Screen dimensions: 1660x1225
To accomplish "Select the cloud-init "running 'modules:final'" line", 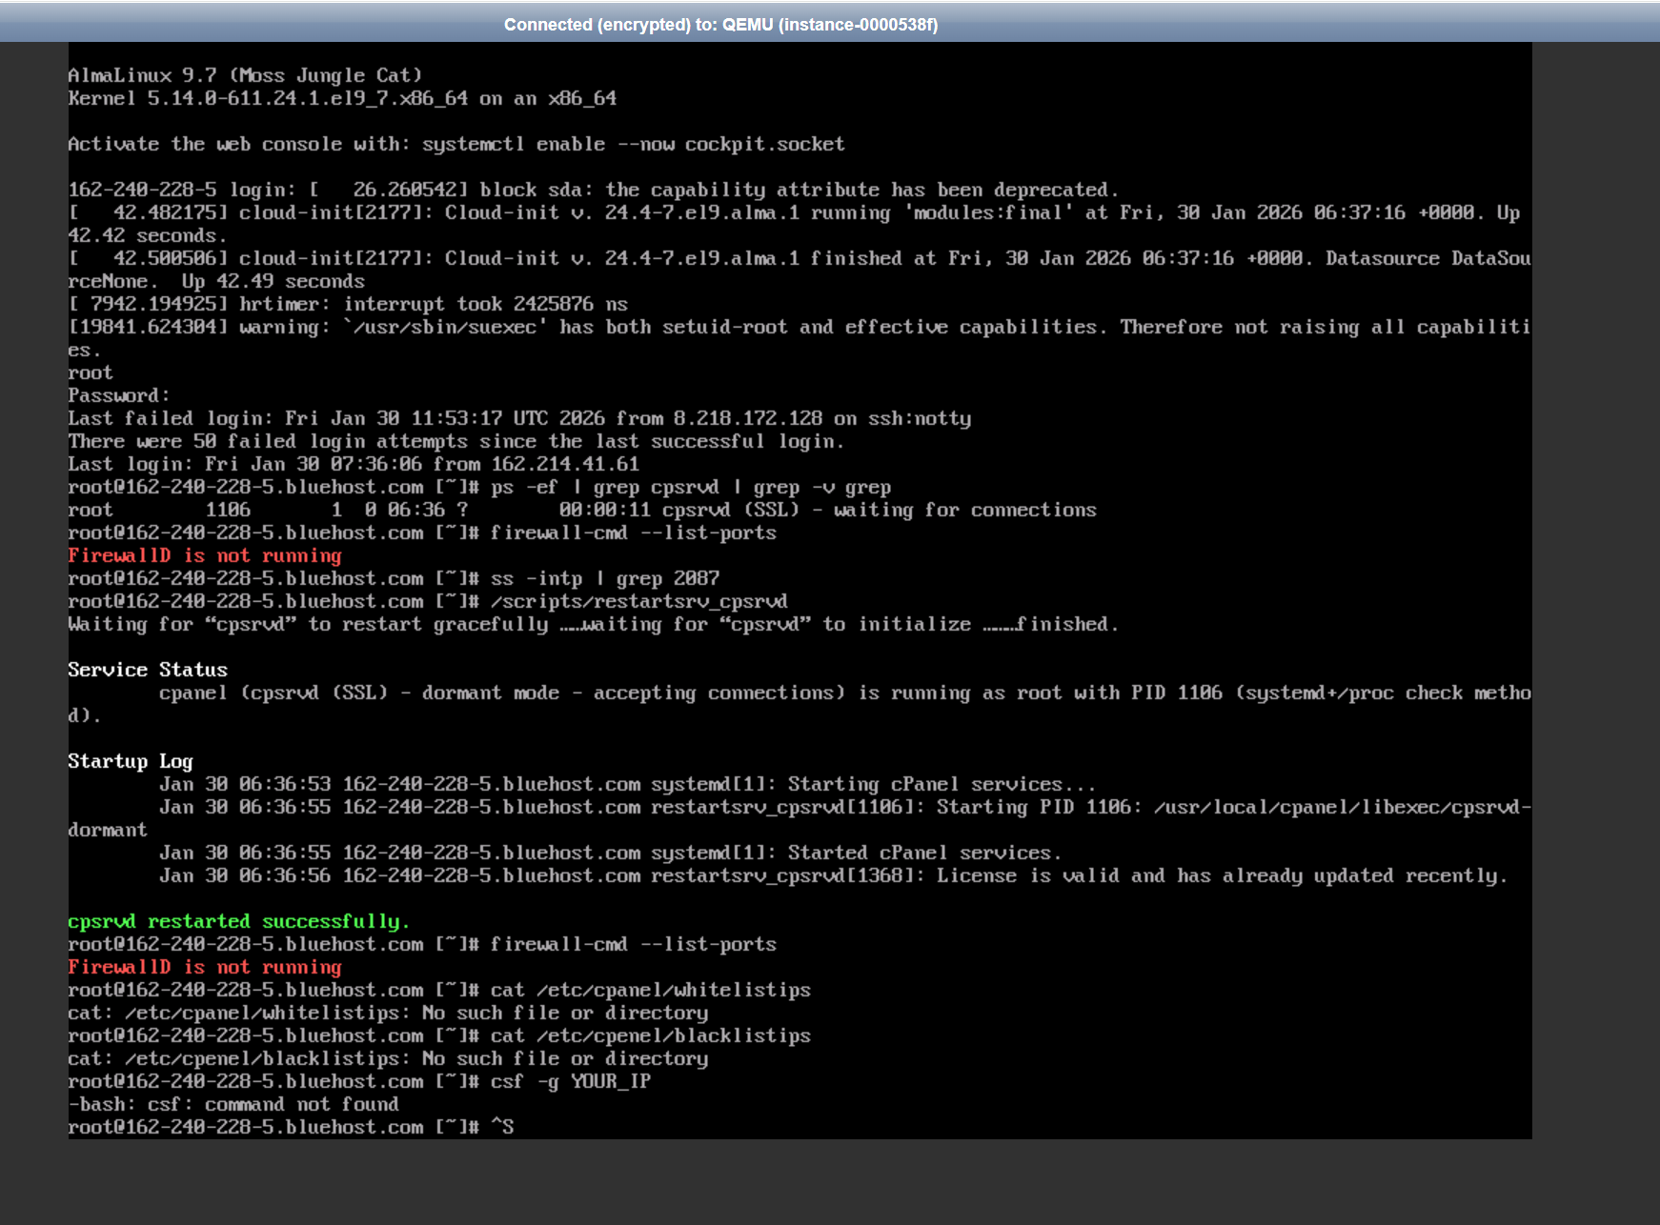I will (x=794, y=224).
